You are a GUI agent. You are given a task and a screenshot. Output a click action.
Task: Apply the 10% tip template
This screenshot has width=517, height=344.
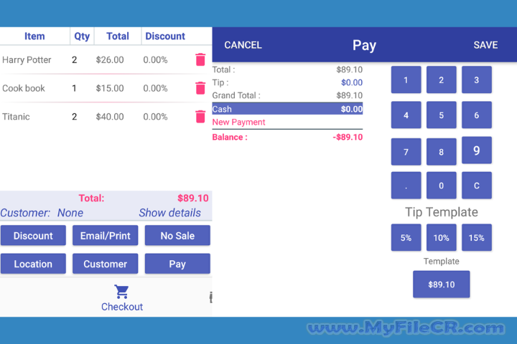click(441, 238)
